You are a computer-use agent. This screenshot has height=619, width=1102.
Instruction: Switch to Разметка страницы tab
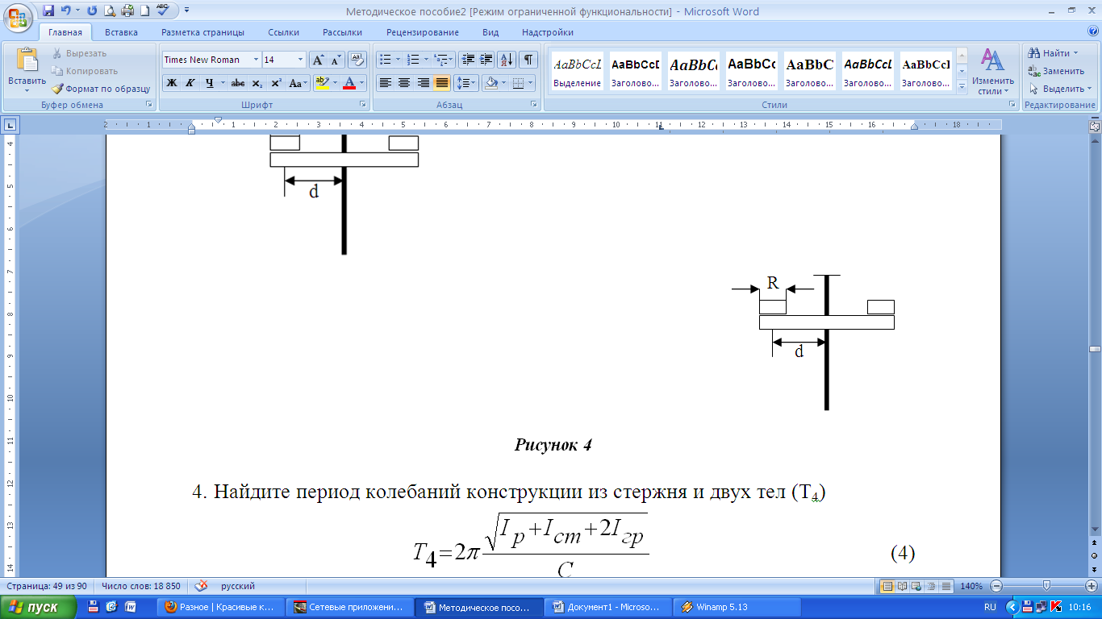(x=202, y=32)
